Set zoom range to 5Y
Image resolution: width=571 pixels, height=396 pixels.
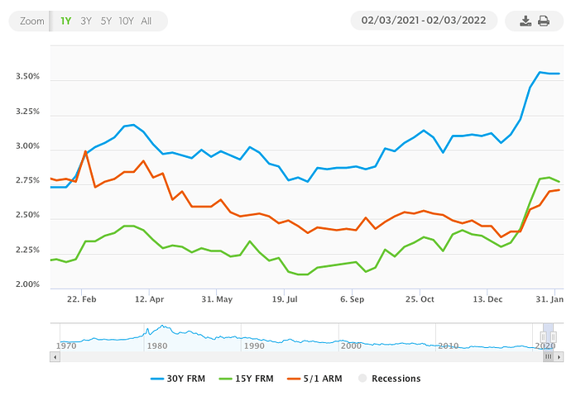pyautogui.click(x=106, y=21)
